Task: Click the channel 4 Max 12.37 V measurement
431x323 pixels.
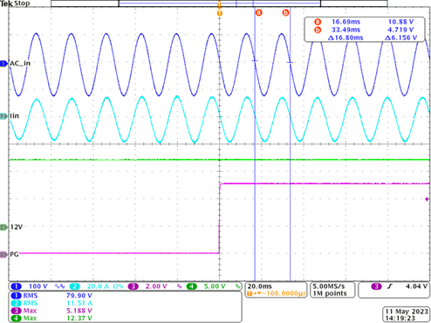Action: 51,319
